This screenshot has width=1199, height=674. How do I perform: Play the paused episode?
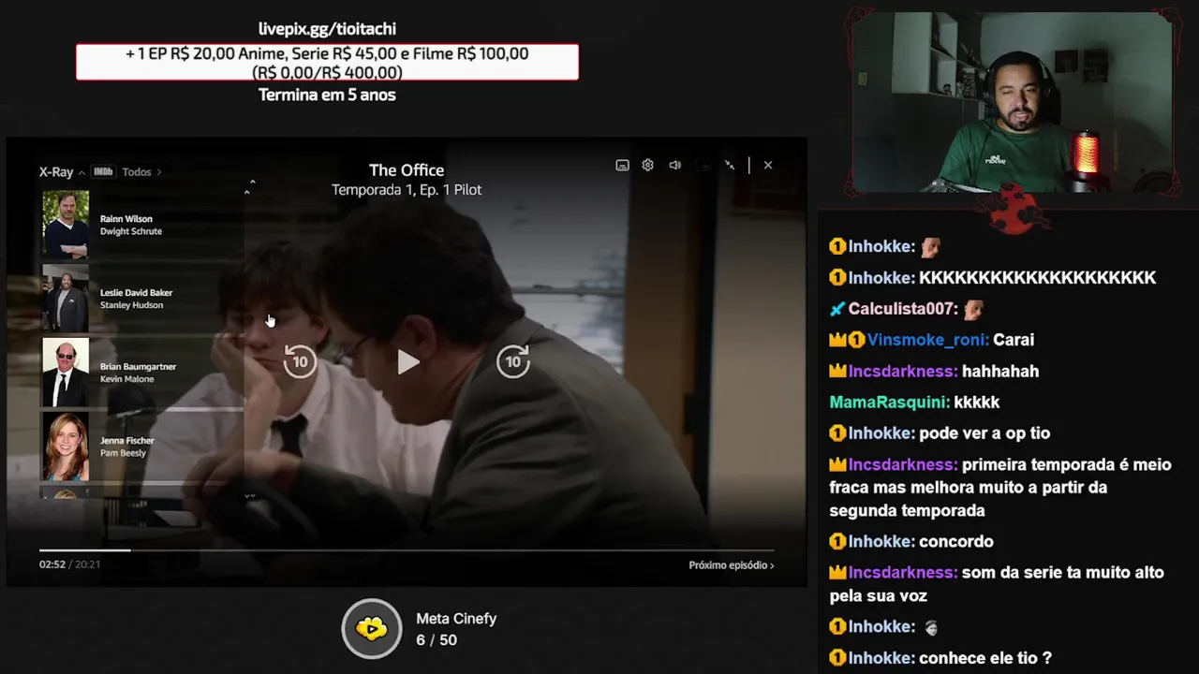coord(407,362)
